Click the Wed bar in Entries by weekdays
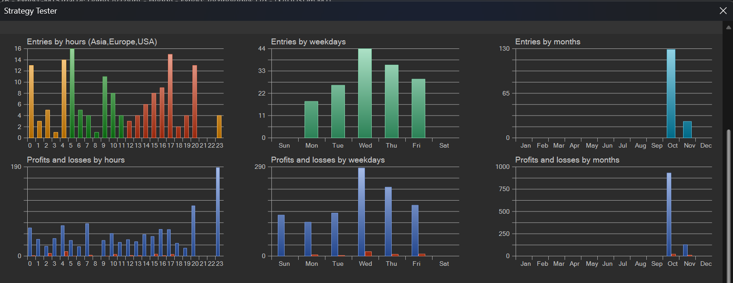Screen dimensions: 733x283 365,93
